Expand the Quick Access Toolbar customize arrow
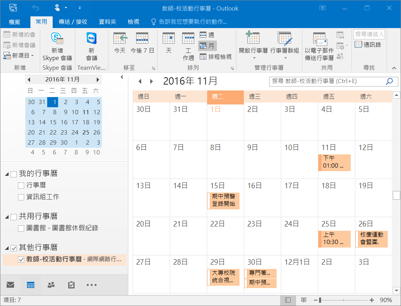 point(80,8)
